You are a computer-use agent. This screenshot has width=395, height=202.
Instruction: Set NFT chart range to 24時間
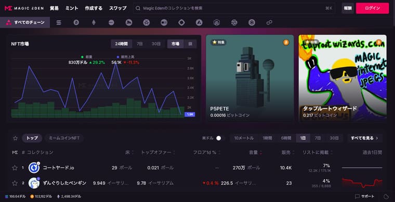point(122,44)
